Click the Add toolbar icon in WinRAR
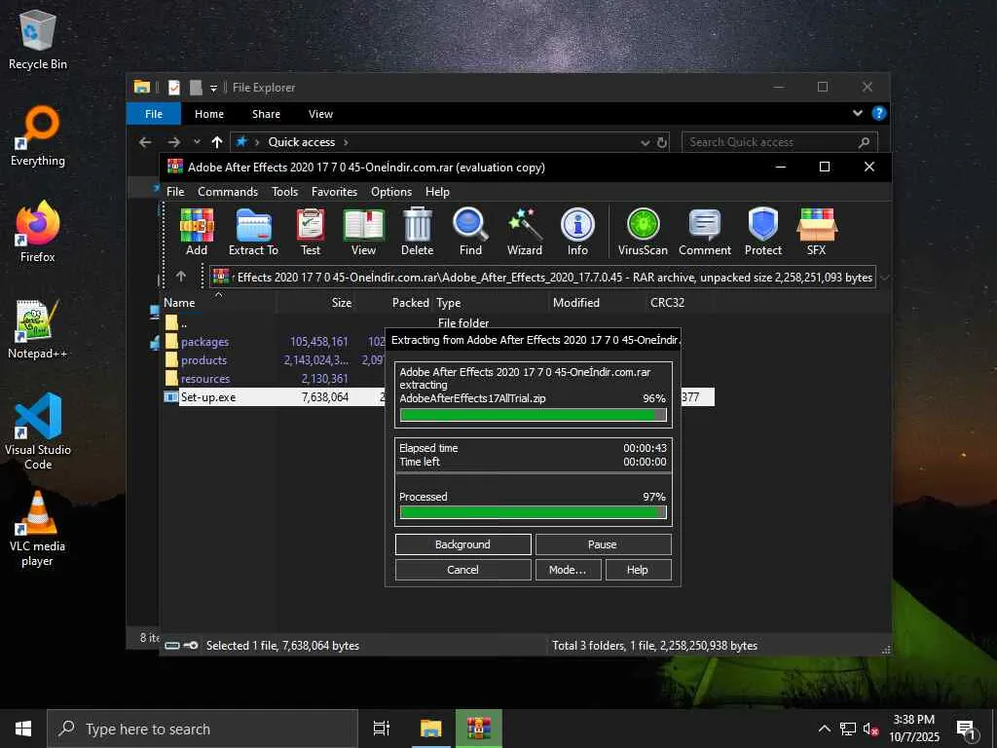 point(197,232)
